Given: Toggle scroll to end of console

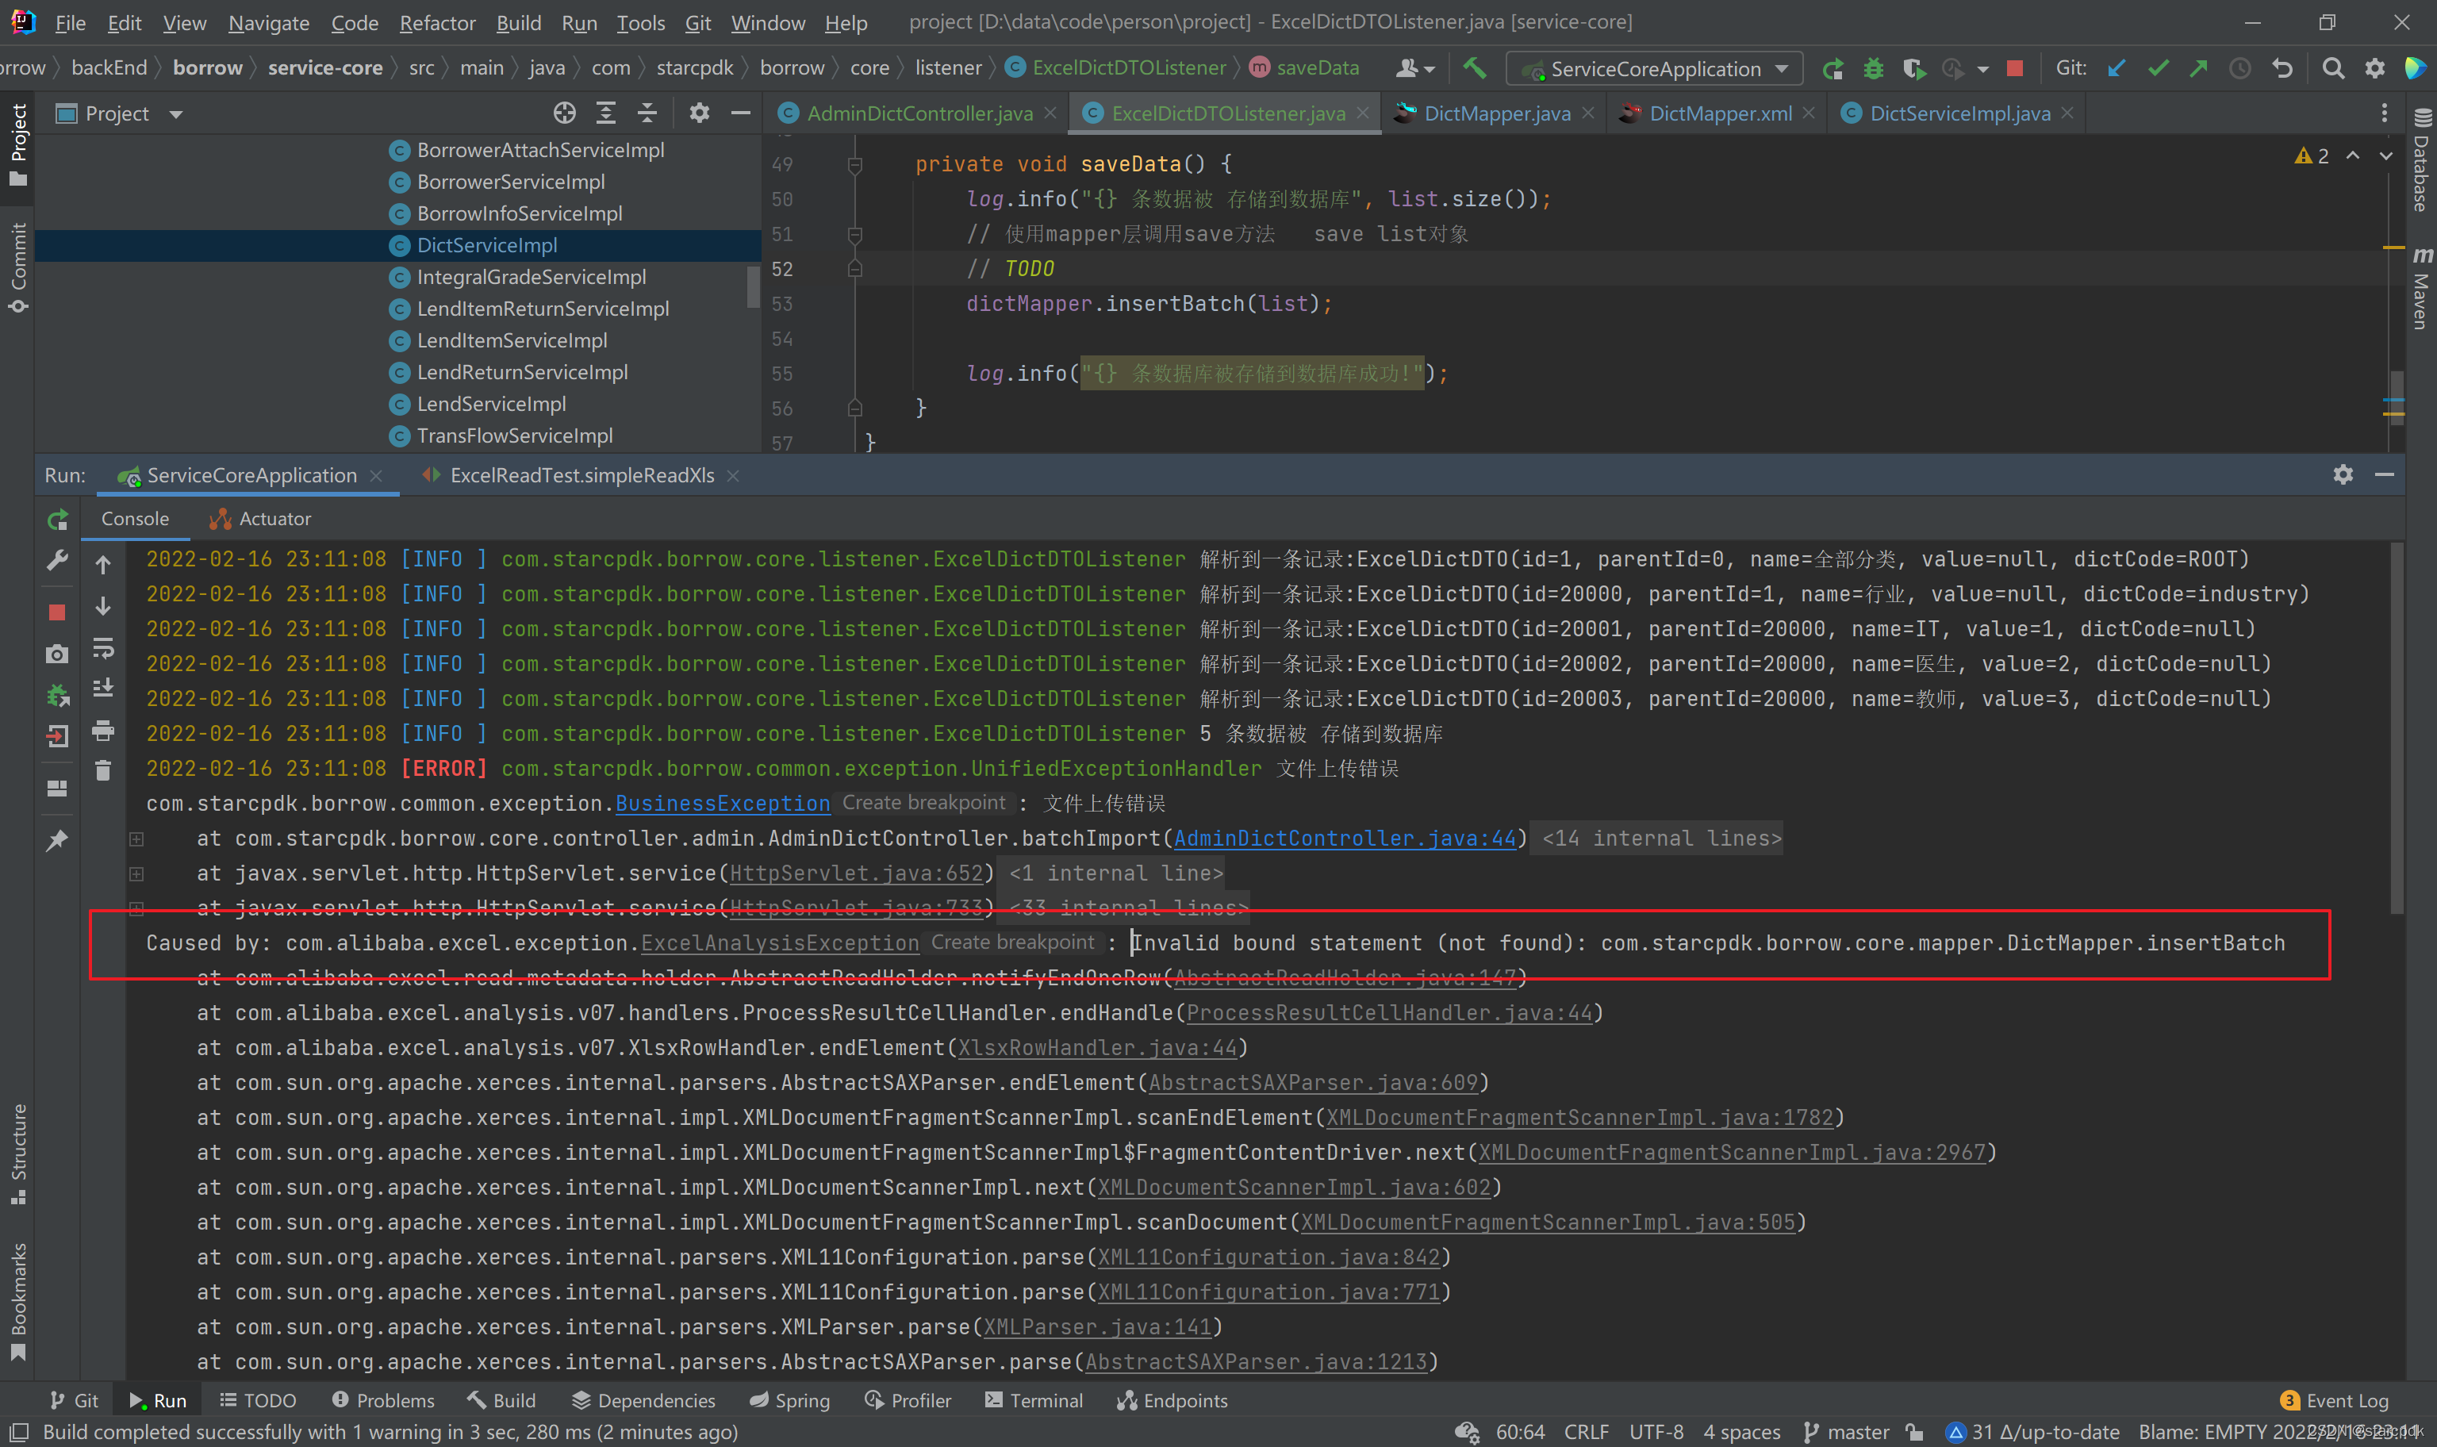Looking at the screenshot, I should point(103,689).
